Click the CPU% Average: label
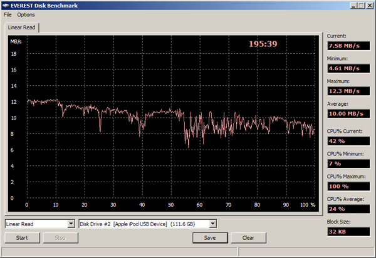376x258 pixels. 345,199
